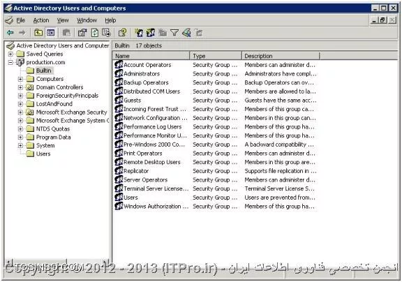The width and height of the screenshot is (402, 282).
Task: Select the Users container in tree
Action: tap(43, 154)
